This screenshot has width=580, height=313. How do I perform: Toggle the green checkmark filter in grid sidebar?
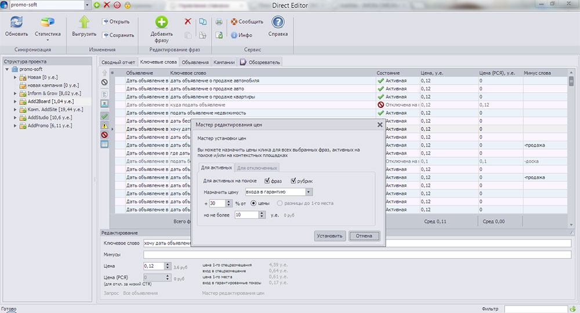tap(104, 116)
